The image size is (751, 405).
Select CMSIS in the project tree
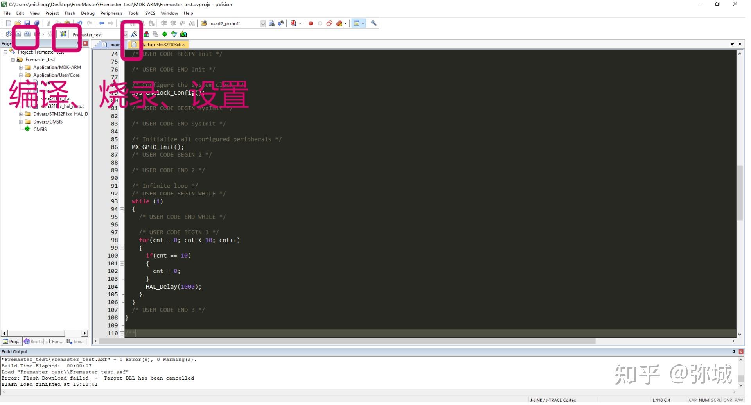pyautogui.click(x=40, y=129)
